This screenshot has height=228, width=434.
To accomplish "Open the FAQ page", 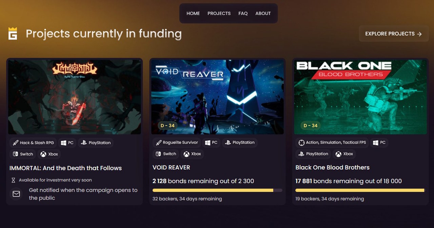I will [243, 14].
